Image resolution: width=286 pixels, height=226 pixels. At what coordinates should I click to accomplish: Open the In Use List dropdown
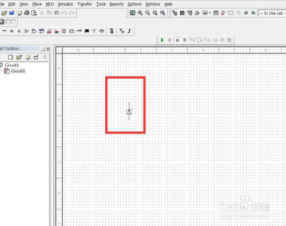(272, 13)
